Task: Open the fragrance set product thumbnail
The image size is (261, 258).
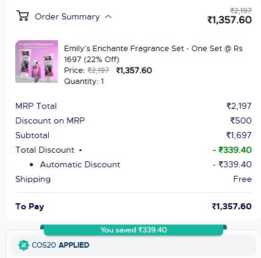Action: coord(37,61)
